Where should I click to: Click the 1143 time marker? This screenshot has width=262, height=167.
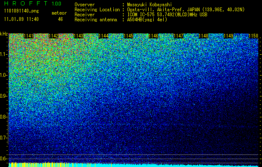click(x=79, y=36)
